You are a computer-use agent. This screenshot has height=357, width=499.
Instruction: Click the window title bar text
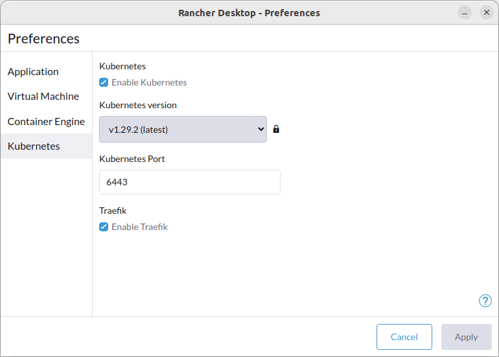coord(250,13)
